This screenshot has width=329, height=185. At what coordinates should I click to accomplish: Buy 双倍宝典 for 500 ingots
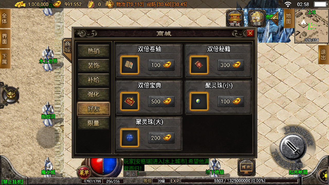[x=161, y=101]
